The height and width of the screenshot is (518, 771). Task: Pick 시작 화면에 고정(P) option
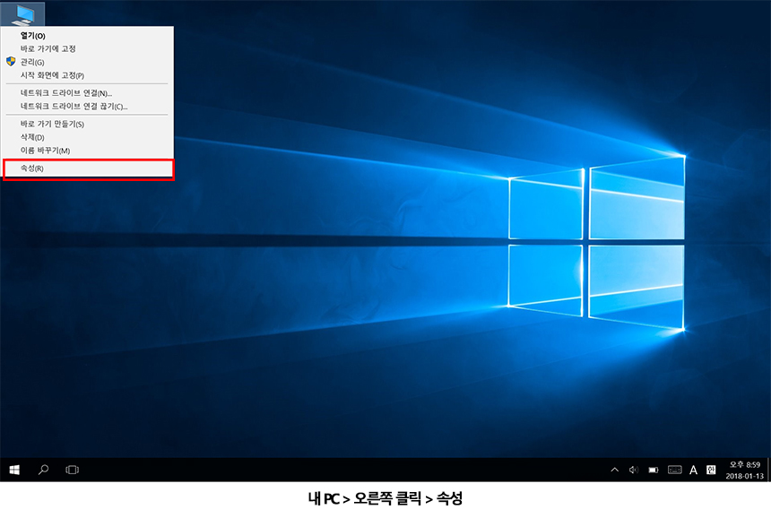(88, 75)
